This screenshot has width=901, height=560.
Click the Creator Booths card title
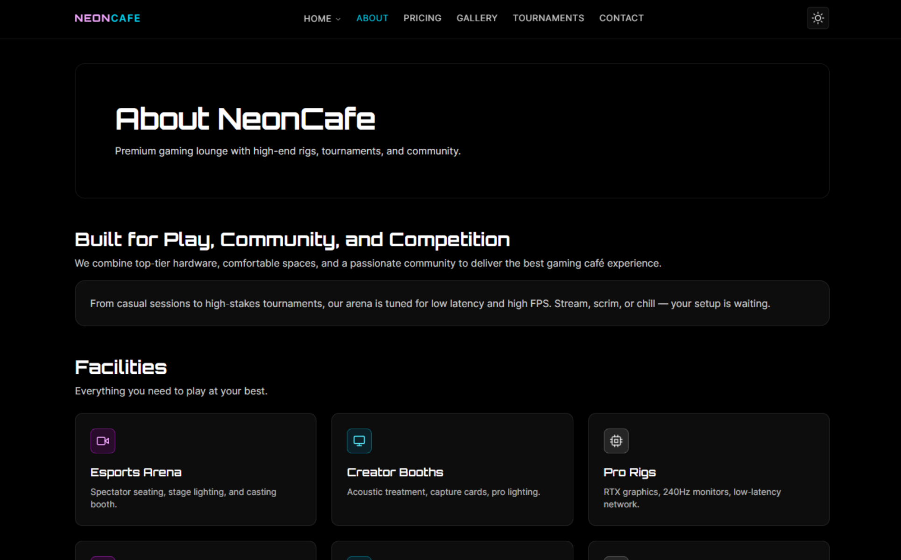pos(395,472)
